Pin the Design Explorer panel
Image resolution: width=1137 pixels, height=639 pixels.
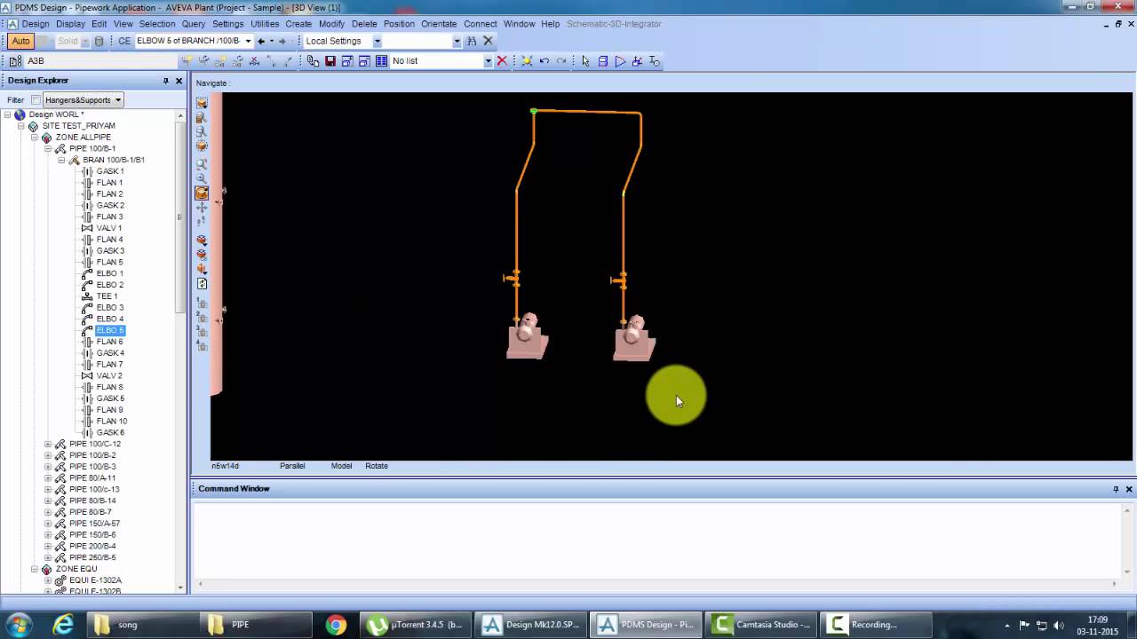tap(165, 81)
